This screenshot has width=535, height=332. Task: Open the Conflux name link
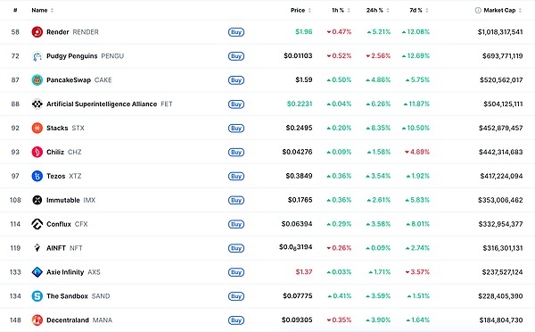pos(59,224)
